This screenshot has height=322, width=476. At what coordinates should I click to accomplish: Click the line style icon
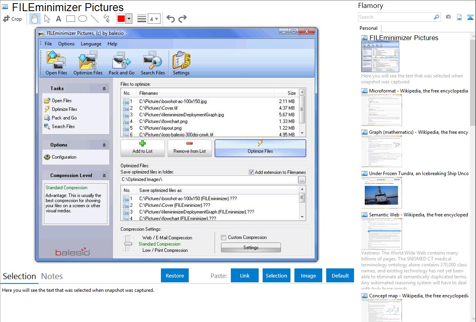[x=141, y=19]
